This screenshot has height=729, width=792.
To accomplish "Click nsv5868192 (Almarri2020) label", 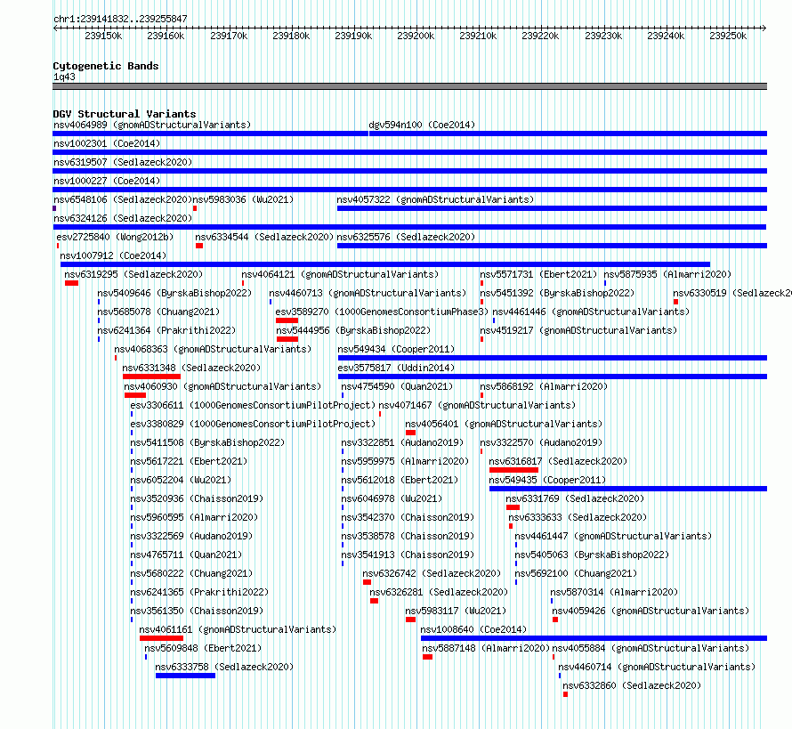I will [x=544, y=386].
